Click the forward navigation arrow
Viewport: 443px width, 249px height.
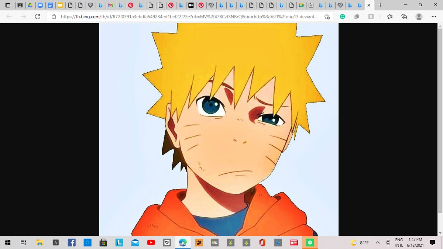click(x=23, y=17)
